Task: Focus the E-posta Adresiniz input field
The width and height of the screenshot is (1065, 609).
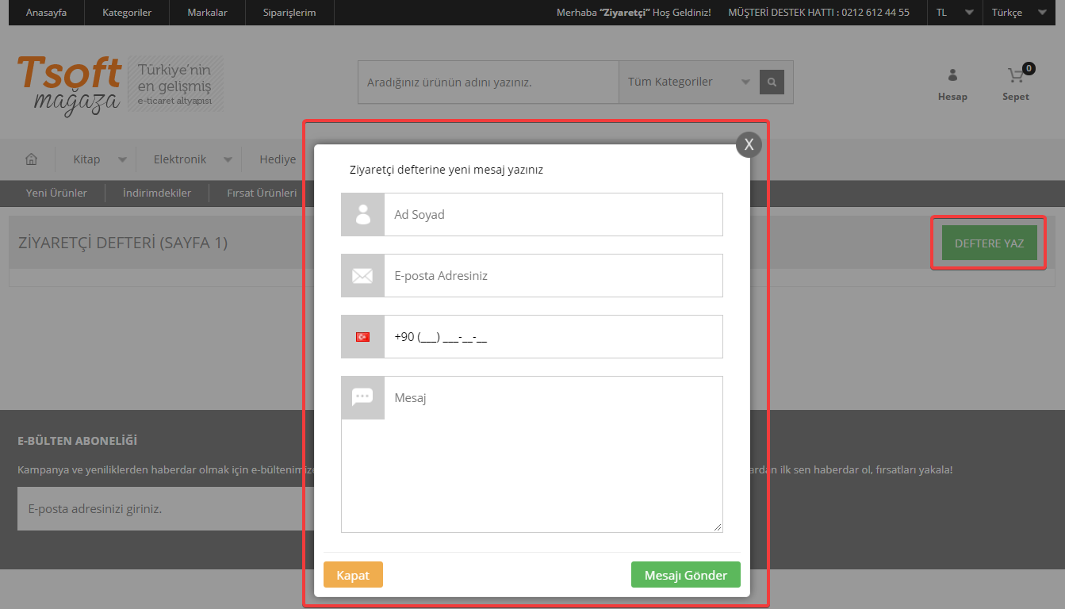Action: pyautogui.click(x=554, y=276)
